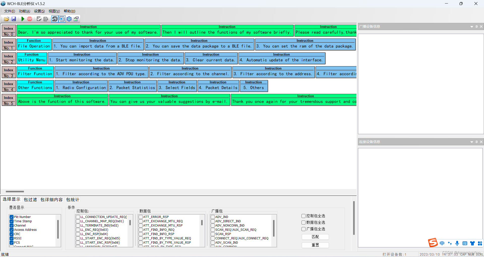Click the Sogou toolbox grid icon
This screenshot has width=484, height=257.
pos(480,243)
